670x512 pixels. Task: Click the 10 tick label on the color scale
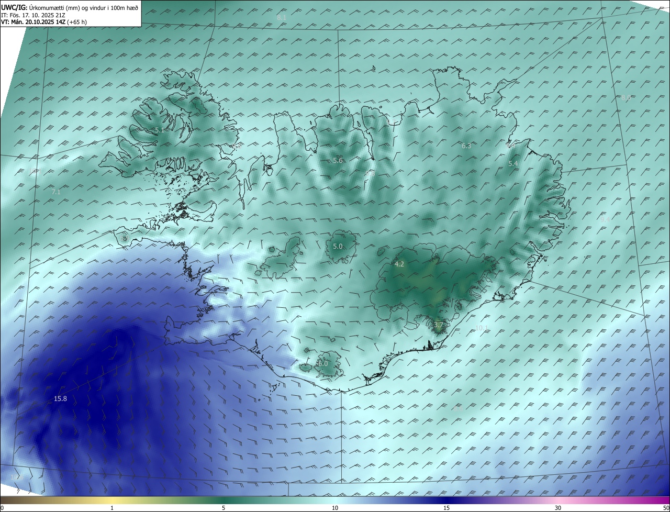(335, 508)
